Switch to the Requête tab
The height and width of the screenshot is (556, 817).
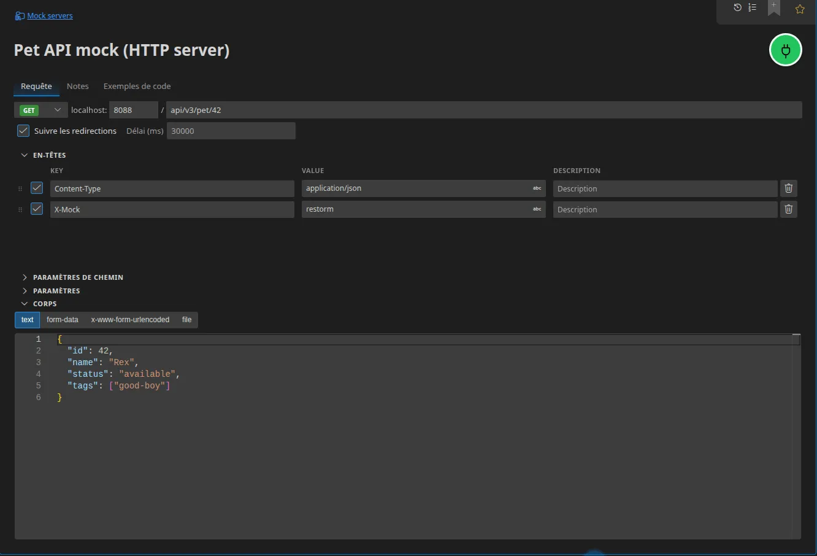[x=36, y=87]
